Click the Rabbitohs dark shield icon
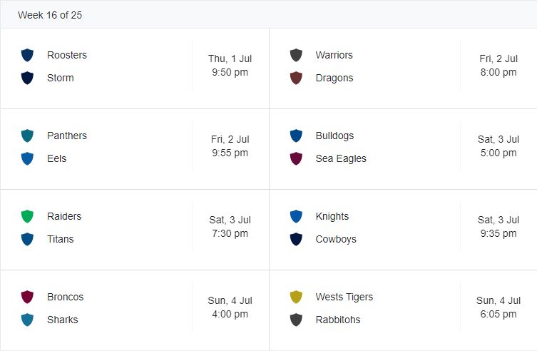537x351 pixels. coord(296,320)
